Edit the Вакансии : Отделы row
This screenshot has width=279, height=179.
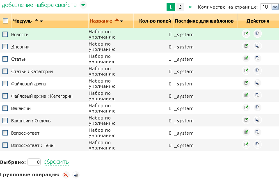(246, 120)
